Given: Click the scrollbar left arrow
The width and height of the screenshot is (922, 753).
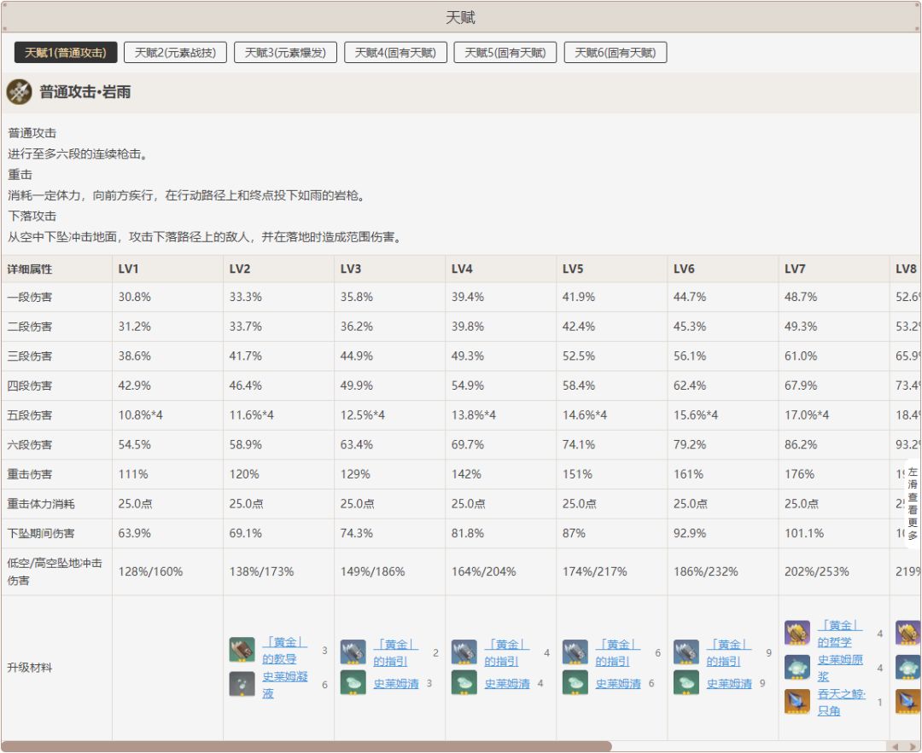Looking at the screenshot, I should 895,746.
